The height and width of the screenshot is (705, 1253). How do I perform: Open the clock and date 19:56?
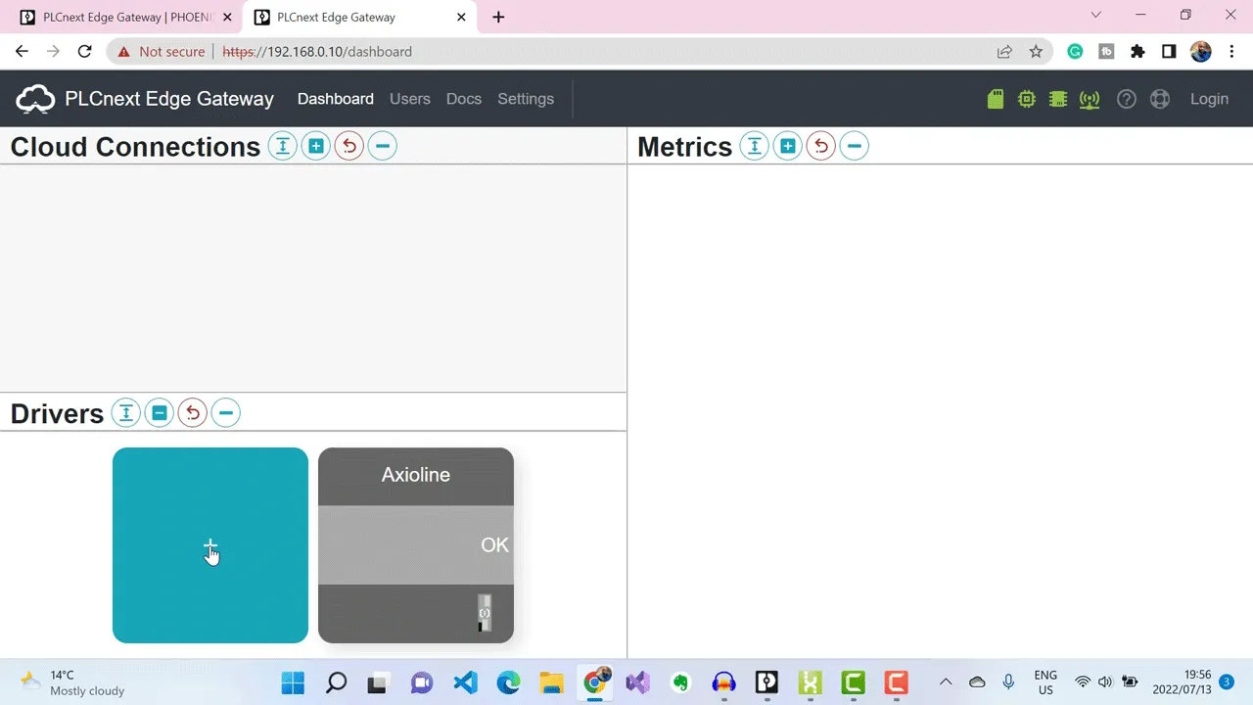click(x=1182, y=682)
